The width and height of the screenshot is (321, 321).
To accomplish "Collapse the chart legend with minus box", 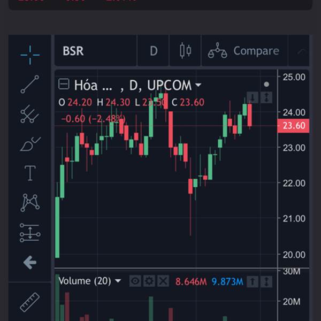I will point(64,84).
